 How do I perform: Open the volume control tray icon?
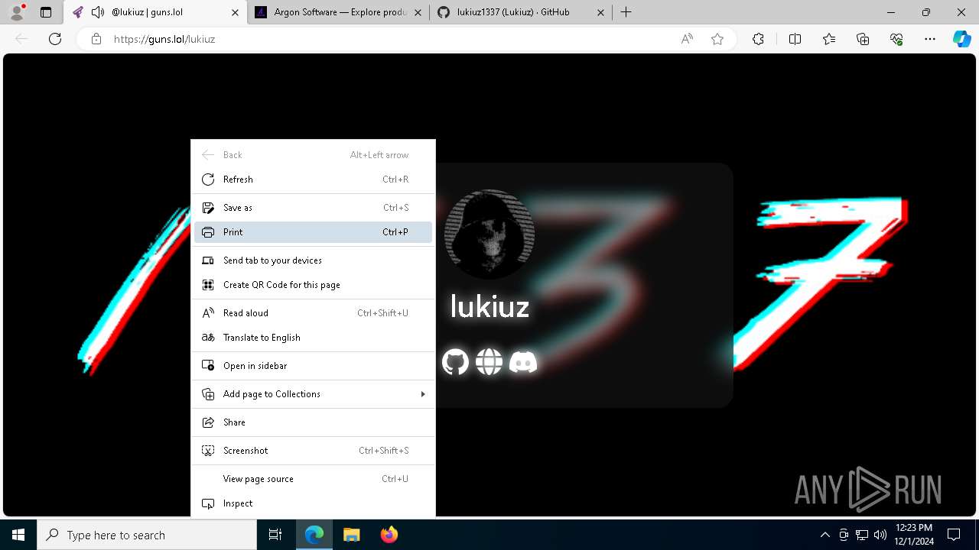880,535
